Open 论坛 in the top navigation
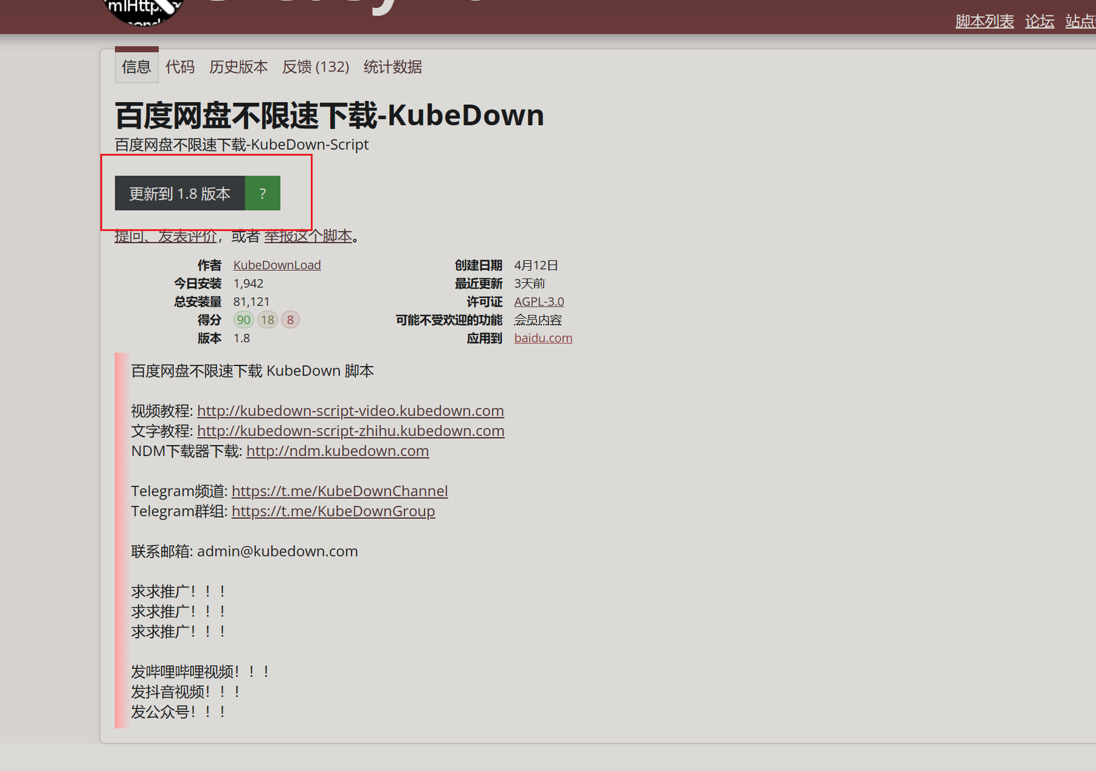The height and width of the screenshot is (771, 1096). tap(1039, 21)
